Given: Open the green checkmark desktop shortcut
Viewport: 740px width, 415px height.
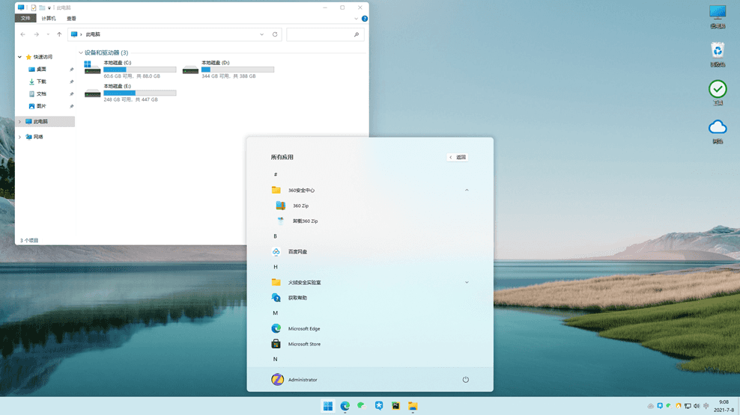Looking at the screenshot, I should pyautogui.click(x=718, y=92).
